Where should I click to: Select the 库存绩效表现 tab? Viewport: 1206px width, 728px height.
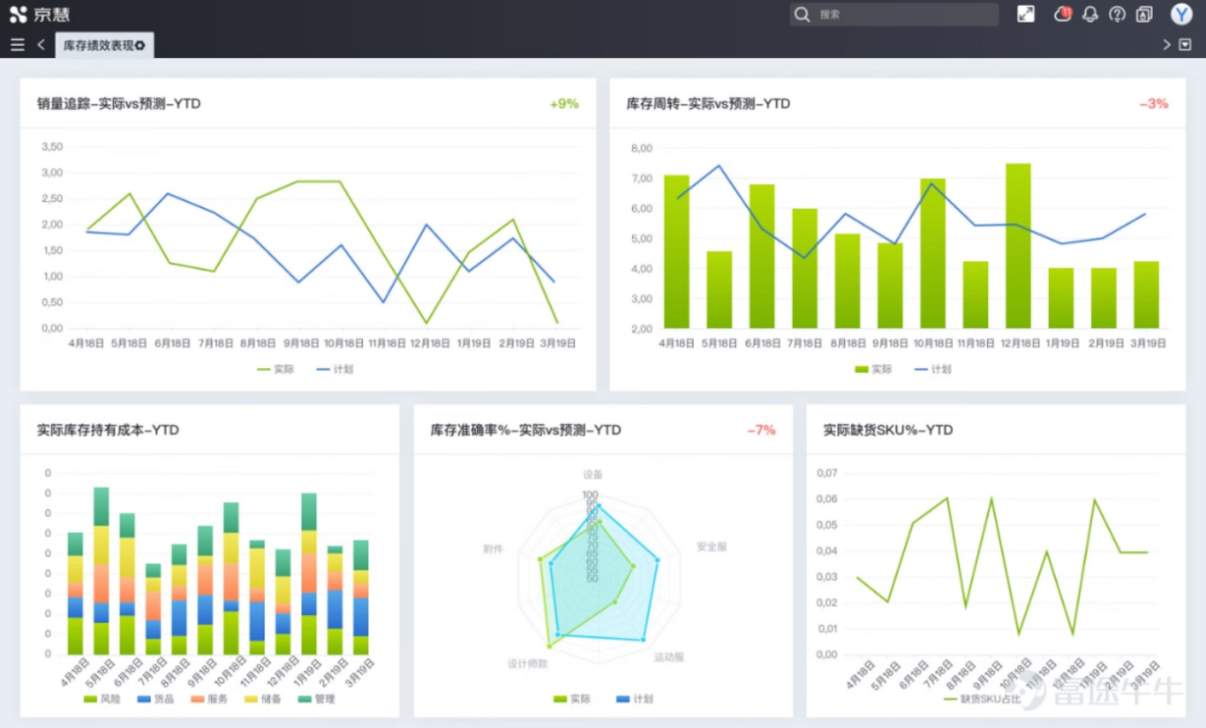(98, 46)
